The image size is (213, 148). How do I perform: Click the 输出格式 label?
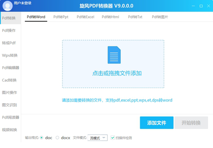tap(32, 138)
